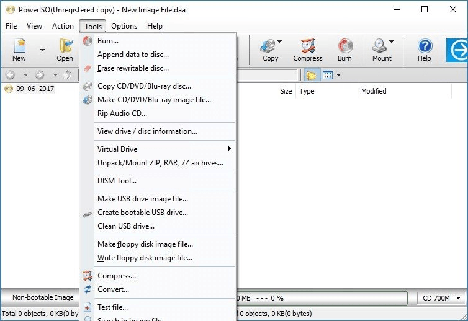Click the Non-bootable Image status button
468x321 pixels.
pyautogui.click(x=42, y=298)
